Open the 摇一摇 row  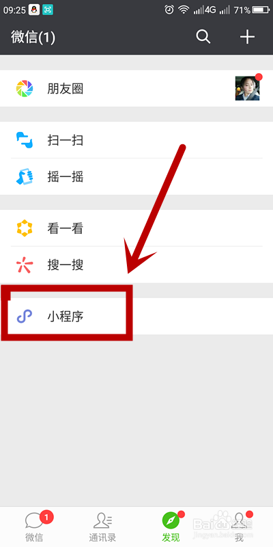pyautogui.click(x=136, y=176)
